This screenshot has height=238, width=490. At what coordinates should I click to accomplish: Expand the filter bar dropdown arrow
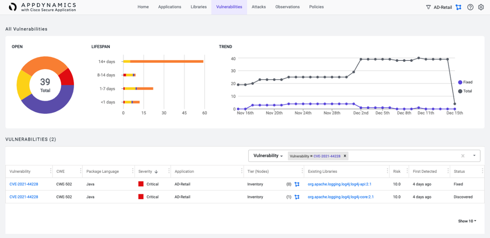click(x=474, y=156)
